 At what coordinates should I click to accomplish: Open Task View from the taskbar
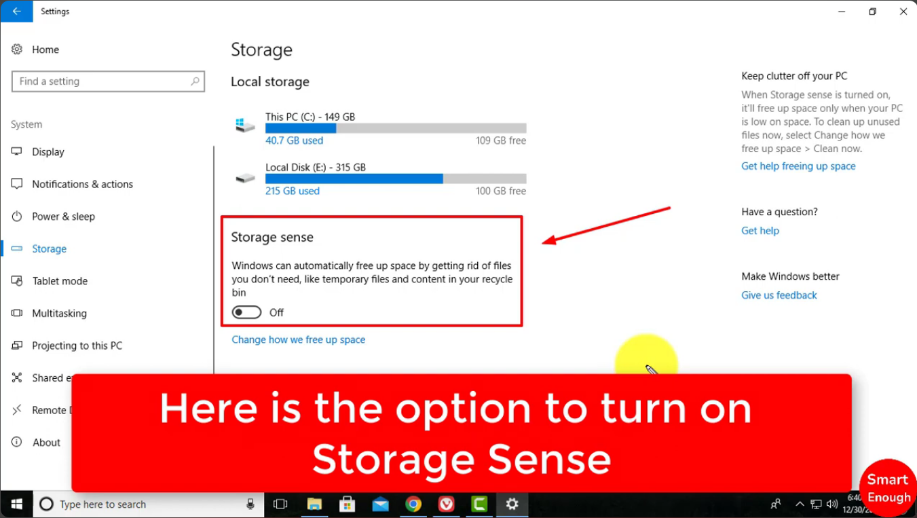[x=280, y=504]
